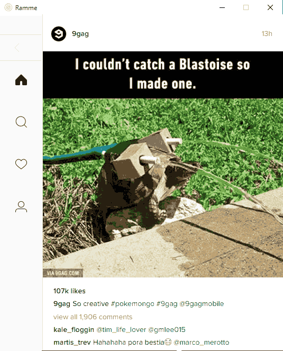Click the 9gag username in post header
The height and width of the screenshot is (351, 283).
coord(80,34)
